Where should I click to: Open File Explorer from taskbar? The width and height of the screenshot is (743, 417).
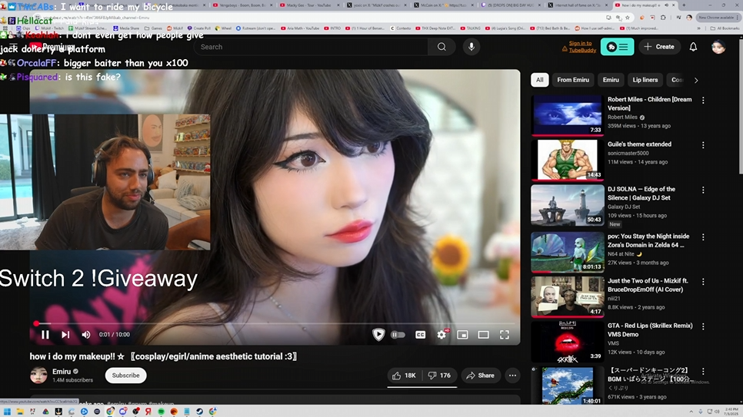click(20, 412)
